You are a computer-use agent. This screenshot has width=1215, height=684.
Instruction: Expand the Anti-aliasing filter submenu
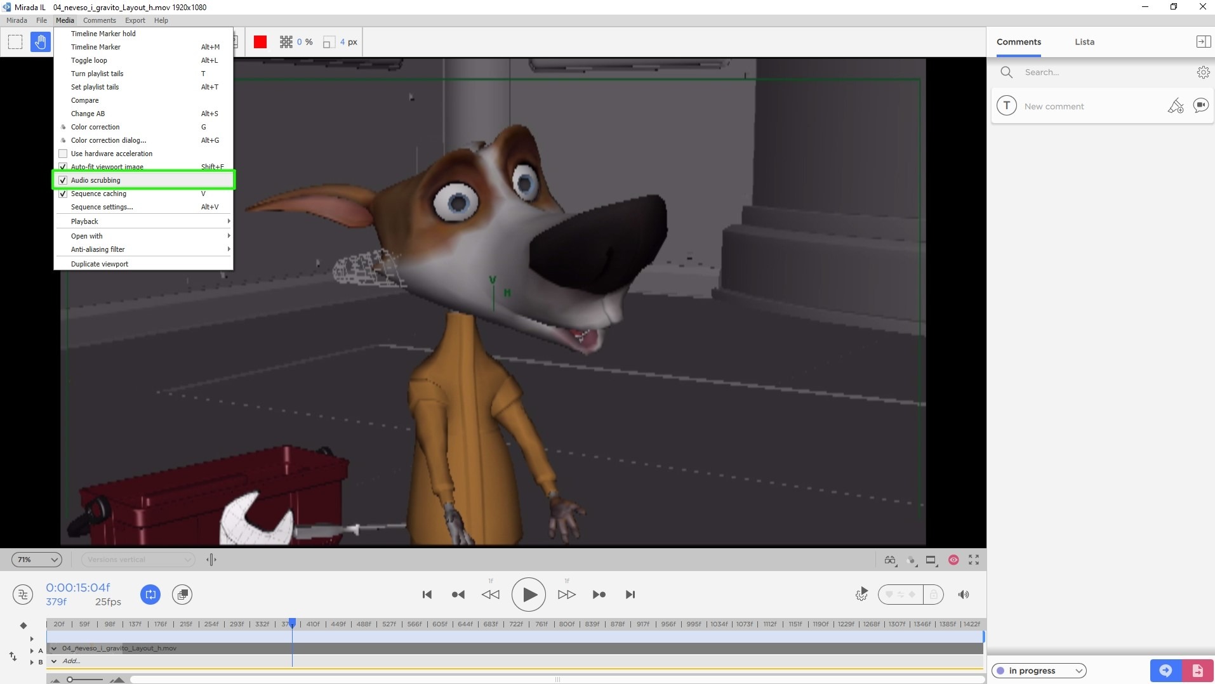coord(143,249)
